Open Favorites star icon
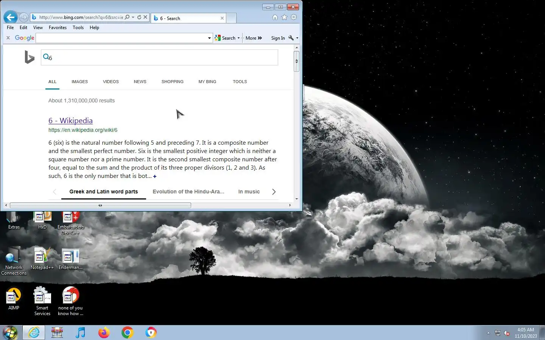Screen dimensions: 545x340 [284, 17]
